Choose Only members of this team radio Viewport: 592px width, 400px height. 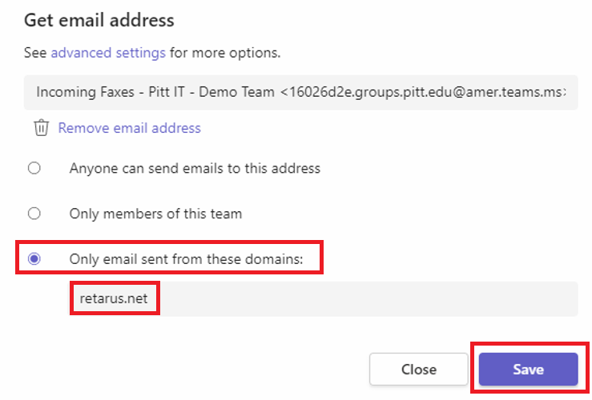pyautogui.click(x=34, y=214)
